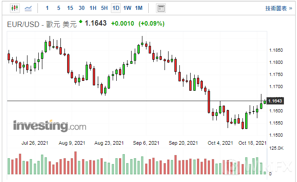Click the long red candle before Oct 4
This screenshot has width=297, height=182.
coord(209,102)
